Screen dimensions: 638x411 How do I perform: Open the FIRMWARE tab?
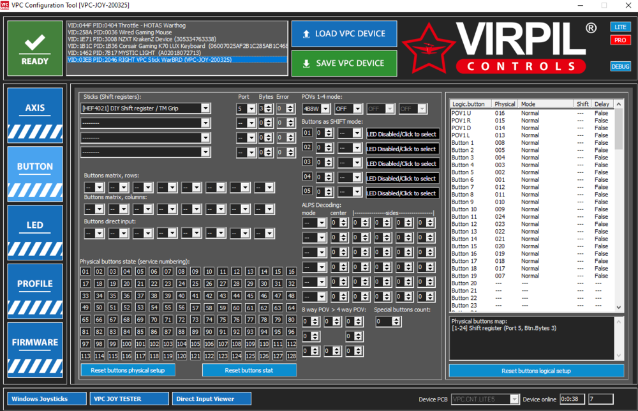(x=35, y=350)
